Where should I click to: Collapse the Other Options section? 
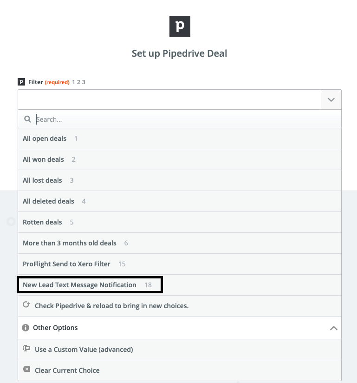[x=333, y=328]
